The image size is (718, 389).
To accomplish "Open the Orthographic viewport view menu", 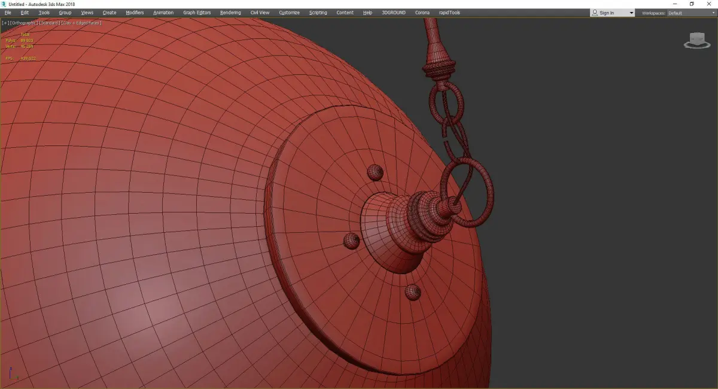I will [x=25, y=23].
